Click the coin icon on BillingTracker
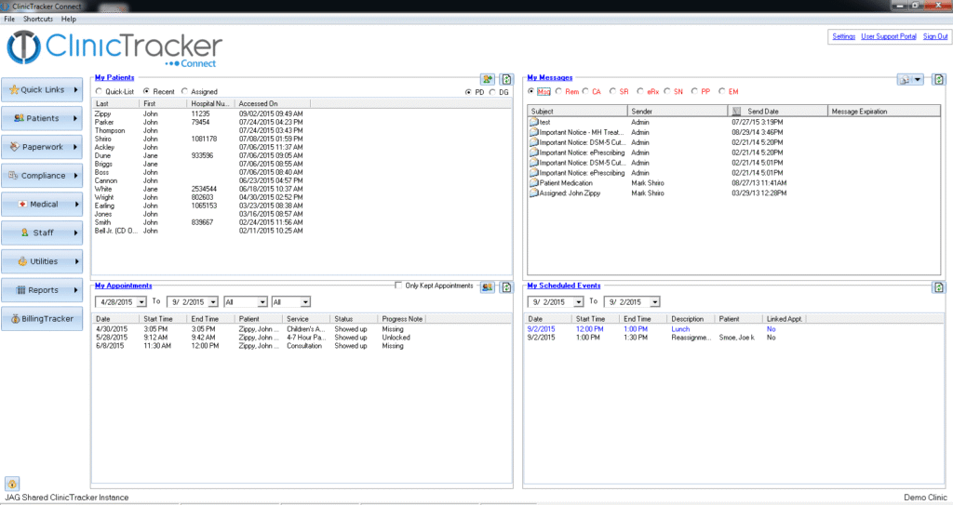Image resolution: width=953 pixels, height=505 pixels. tap(15, 318)
